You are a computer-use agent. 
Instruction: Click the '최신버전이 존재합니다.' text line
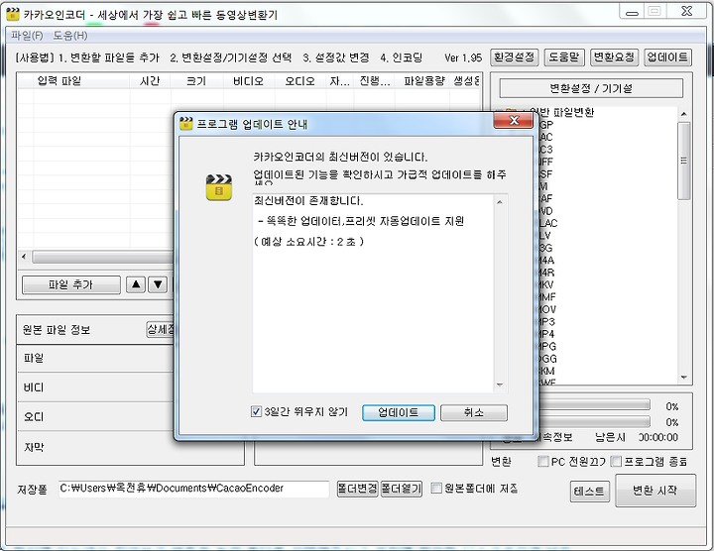[308, 200]
